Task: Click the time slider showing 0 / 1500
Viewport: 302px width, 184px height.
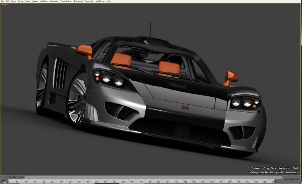Action: click(12, 177)
